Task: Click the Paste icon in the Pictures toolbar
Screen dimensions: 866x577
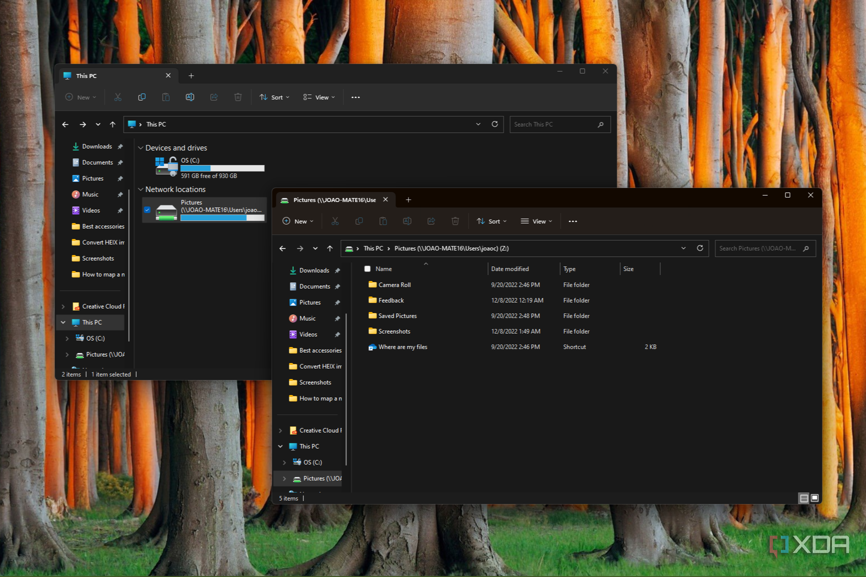Action: pos(383,221)
